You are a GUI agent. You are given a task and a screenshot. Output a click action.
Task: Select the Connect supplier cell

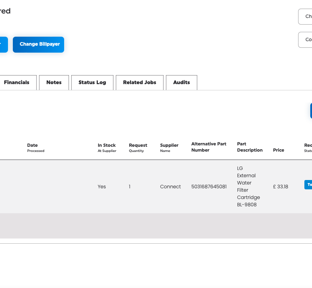click(x=170, y=187)
